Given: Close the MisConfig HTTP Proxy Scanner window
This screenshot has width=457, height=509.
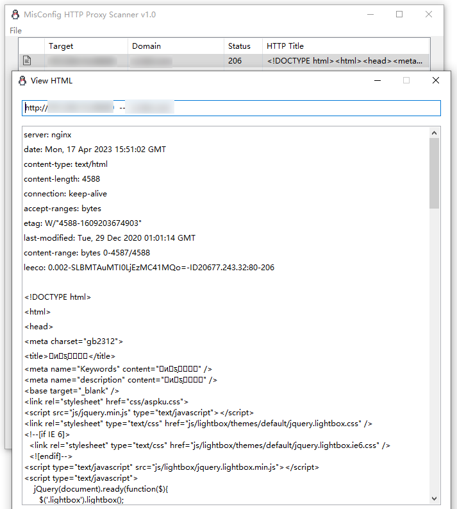Looking at the screenshot, I should pyautogui.click(x=429, y=15).
